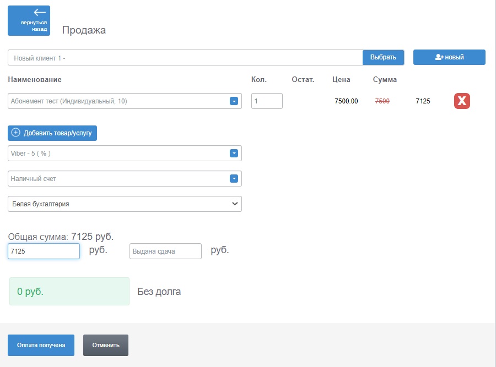Click the back arrow icon
496x367 pixels.
coord(40,12)
